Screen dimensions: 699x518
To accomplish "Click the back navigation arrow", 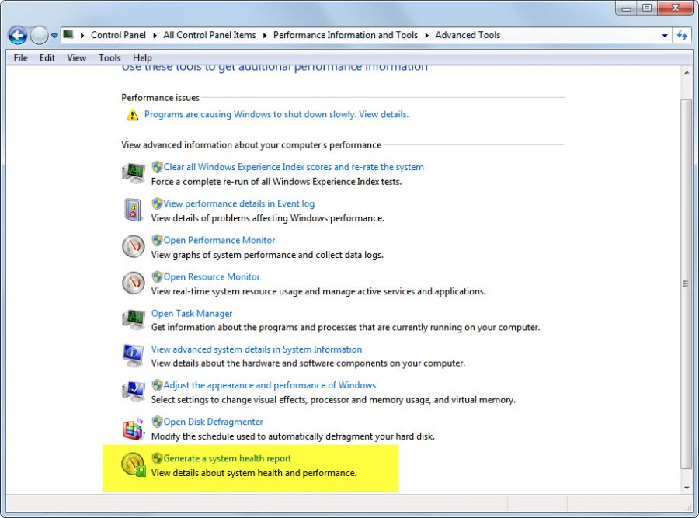I will point(17,35).
